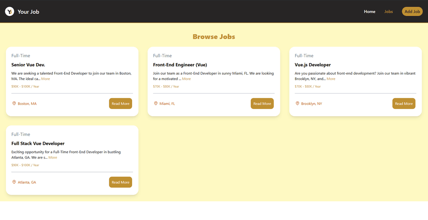Click the location pin beside Brooklyn, NY
Viewport: 428px width, 220px height.
point(298,104)
